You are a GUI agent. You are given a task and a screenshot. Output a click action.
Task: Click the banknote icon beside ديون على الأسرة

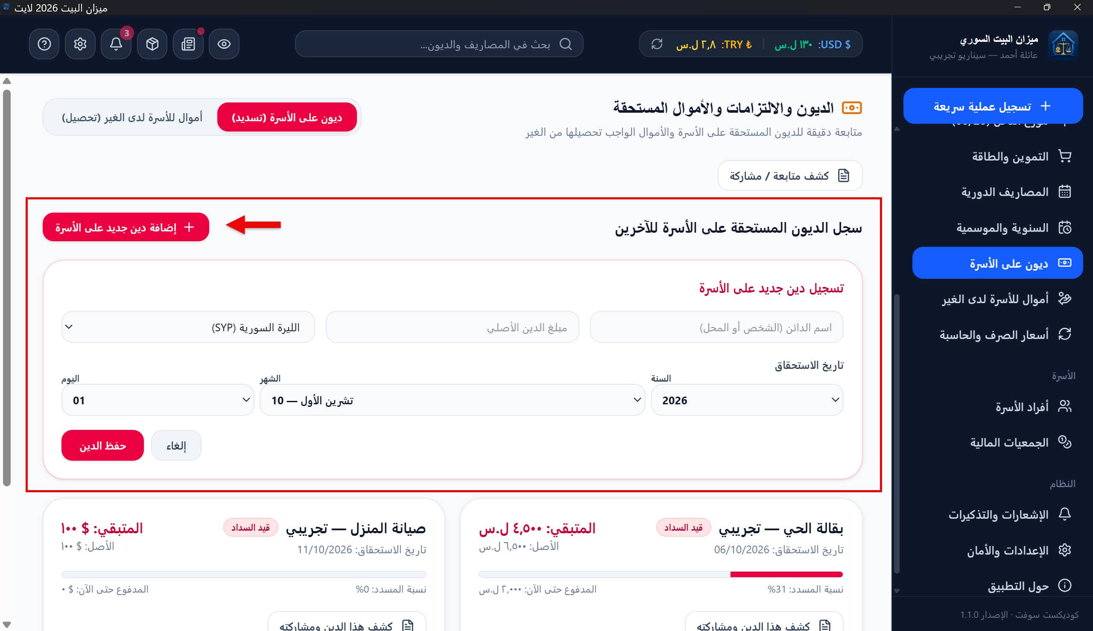pyautogui.click(x=1065, y=263)
